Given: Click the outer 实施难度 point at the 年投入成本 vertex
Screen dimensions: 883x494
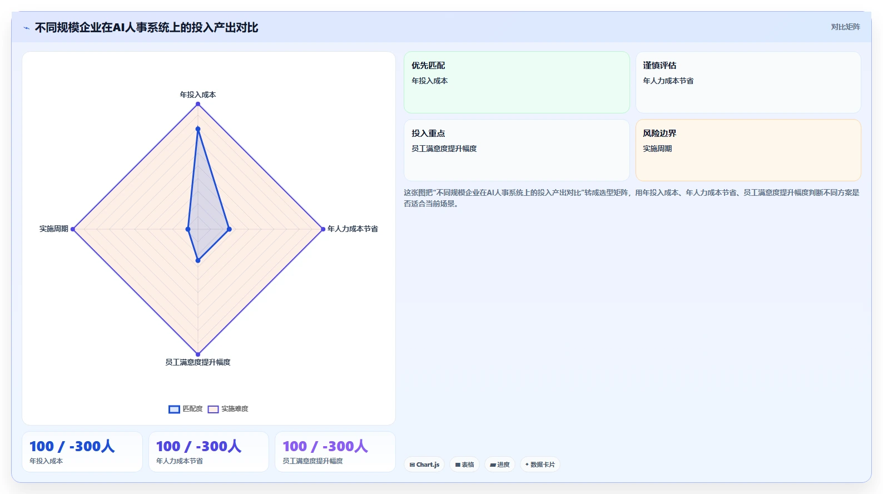Looking at the screenshot, I should pyautogui.click(x=198, y=104).
